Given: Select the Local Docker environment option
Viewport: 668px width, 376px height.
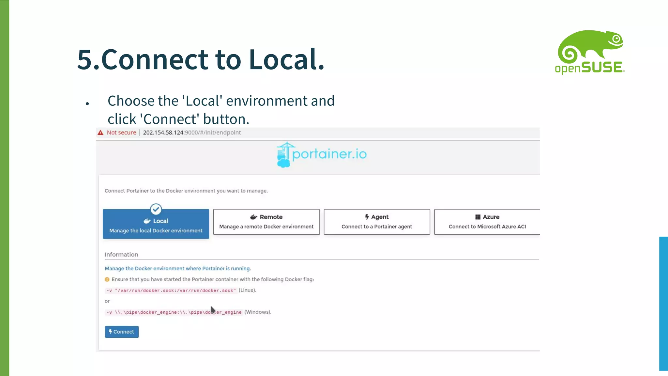Looking at the screenshot, I should click(x=156, y=224).
